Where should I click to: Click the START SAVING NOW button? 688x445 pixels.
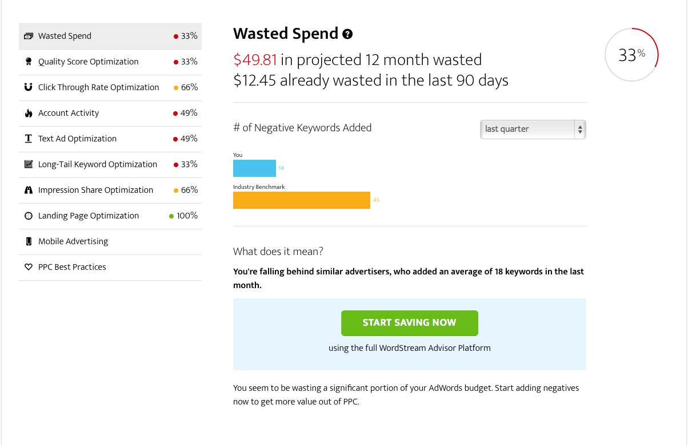(x=410, y=323)
